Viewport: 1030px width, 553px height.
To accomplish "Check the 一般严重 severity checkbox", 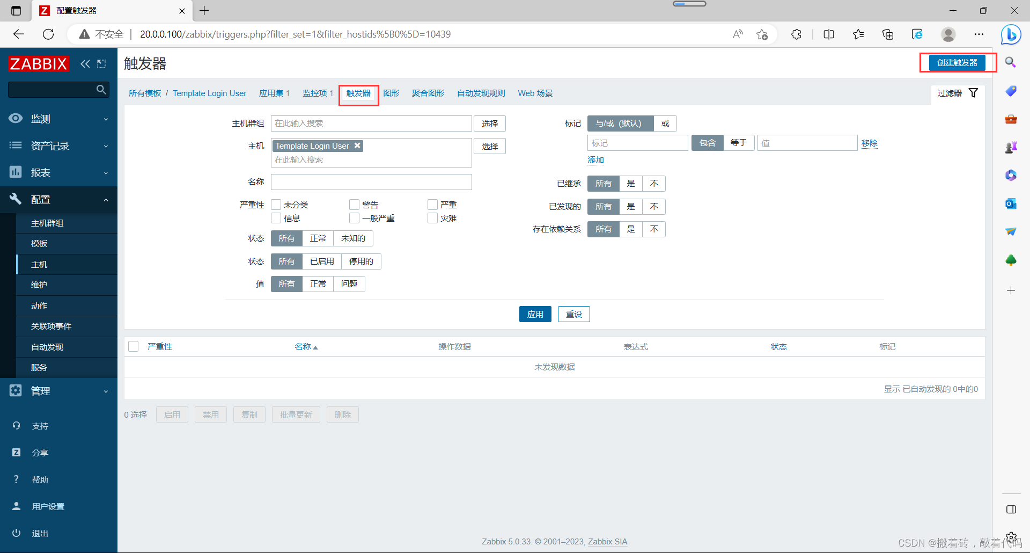I will tap(354, 218).
